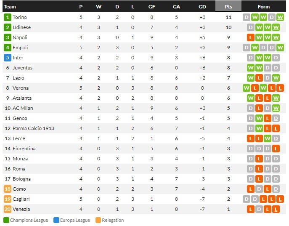Click Torino's green position 1 badge
Viewport: 289px width, 226px height.
pyautogui.click(x=7, y=17)
